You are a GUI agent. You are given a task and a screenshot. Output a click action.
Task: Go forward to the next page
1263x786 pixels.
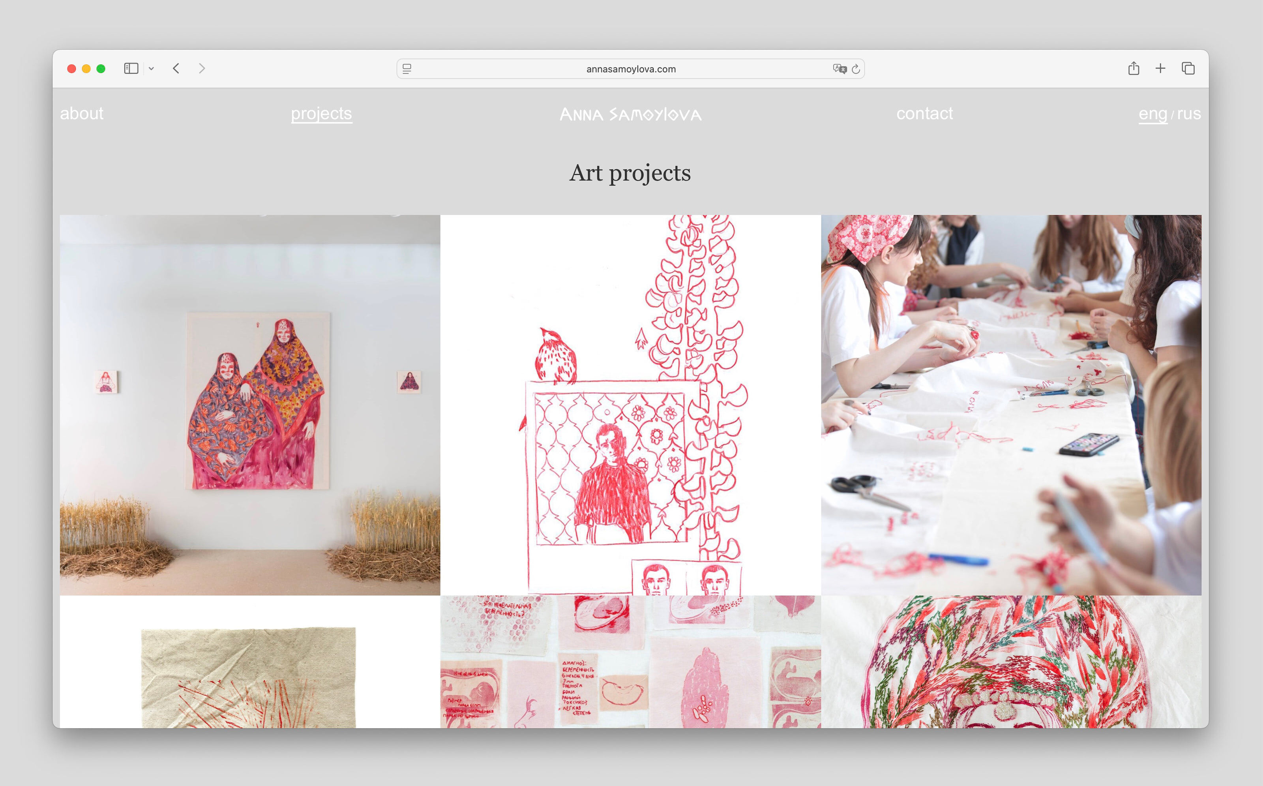click(202, 69)
